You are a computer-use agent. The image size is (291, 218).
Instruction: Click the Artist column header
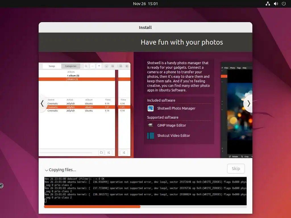pos(70,100)
